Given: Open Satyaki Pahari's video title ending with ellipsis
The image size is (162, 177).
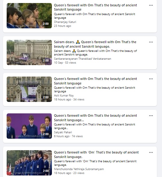Looking at the screenshot, I should [95, 118].
